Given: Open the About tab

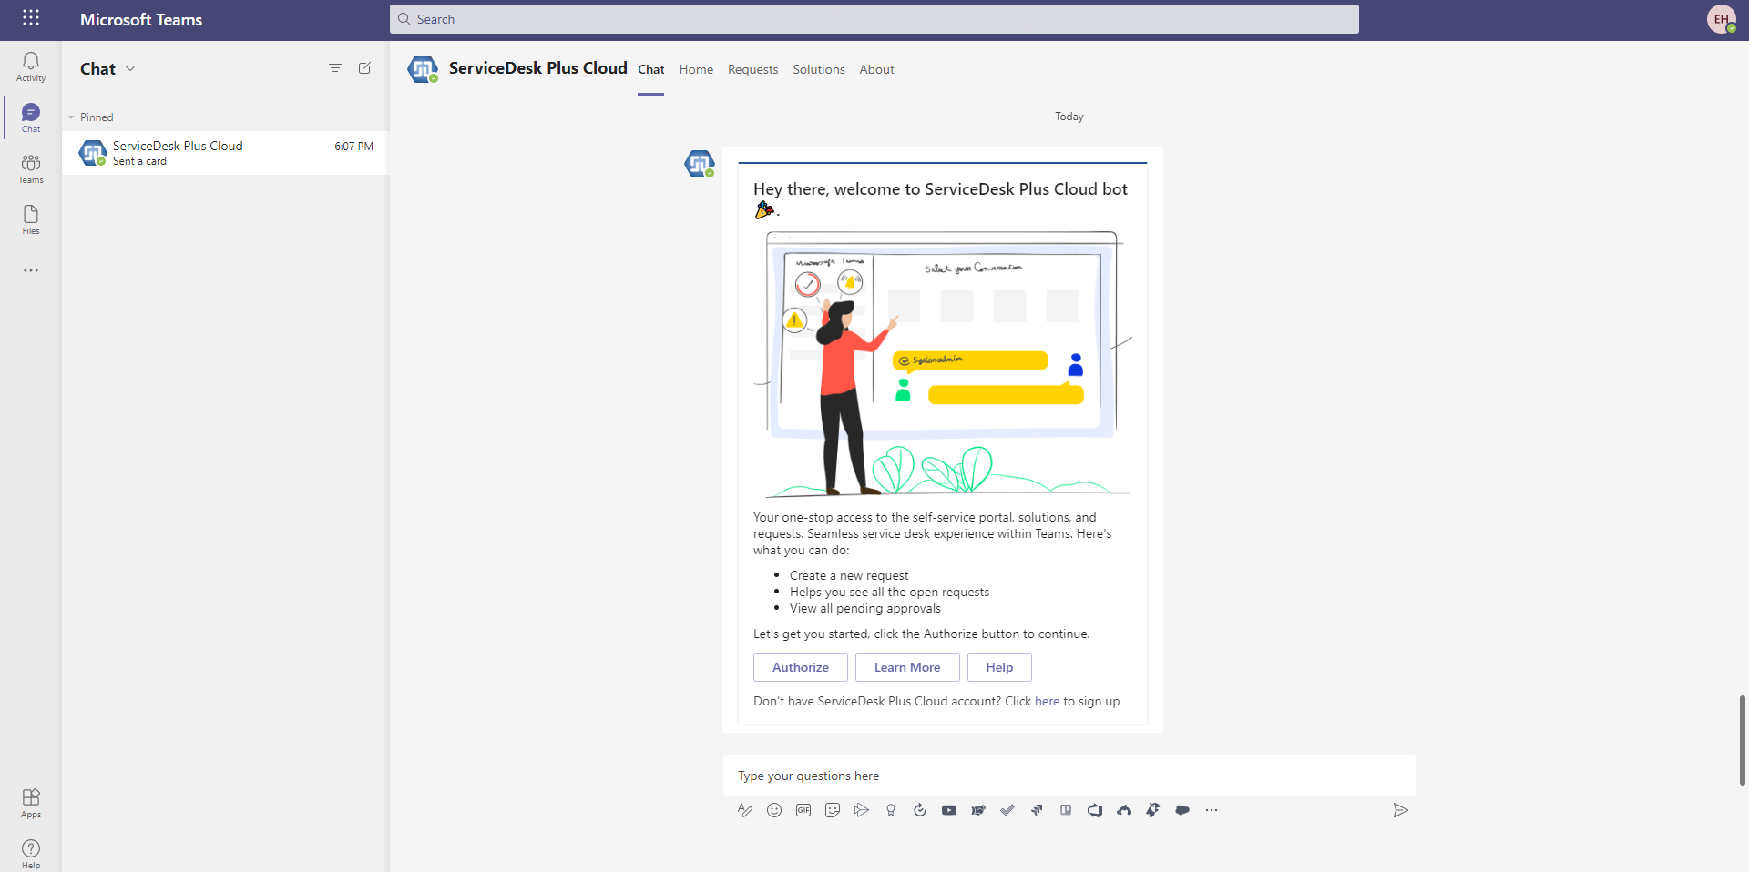Looking at the screenshot, I should pyautogui.click(x=877, y=69).
